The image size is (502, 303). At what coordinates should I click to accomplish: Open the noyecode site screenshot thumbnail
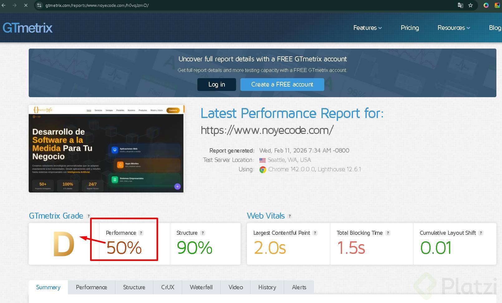click(x=106, y=149)
